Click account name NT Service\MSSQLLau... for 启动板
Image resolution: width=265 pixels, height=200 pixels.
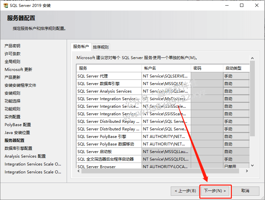166,152
